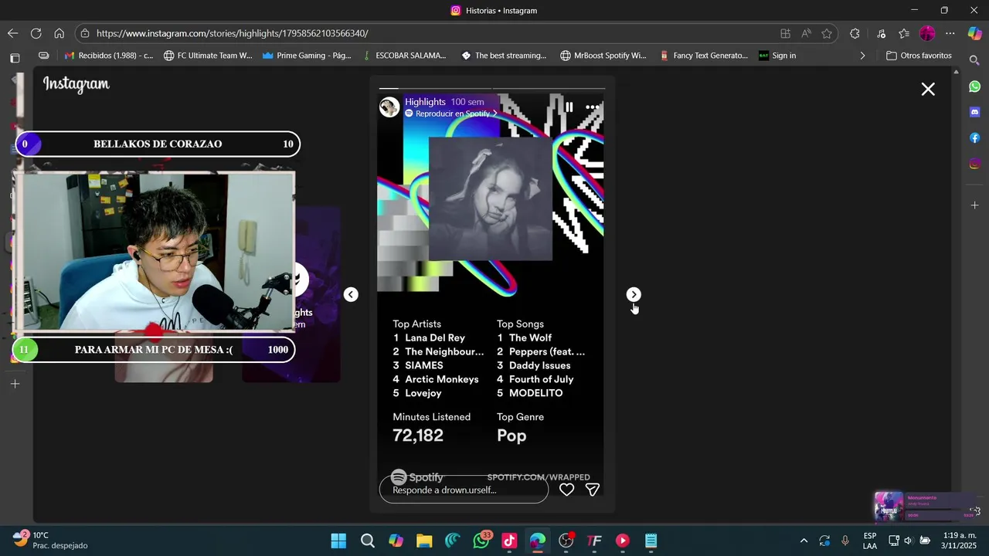The image size is (989, 556).
Task: Show hidden system tray icons
Action: click(x=804, y=541)
